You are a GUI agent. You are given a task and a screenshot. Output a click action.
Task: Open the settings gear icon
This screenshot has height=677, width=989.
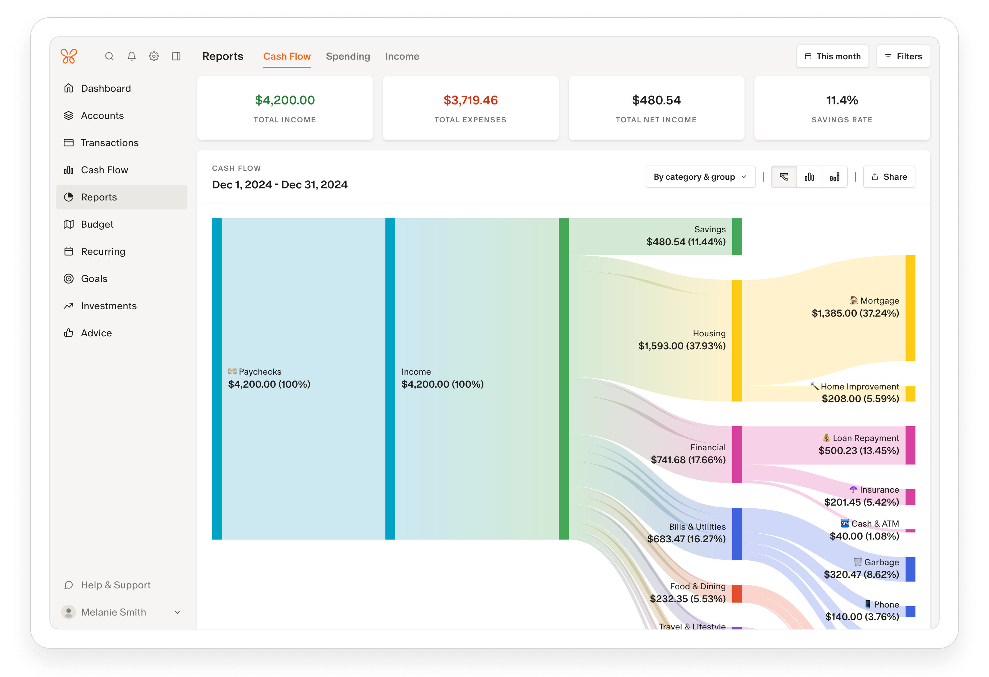click(x=154, y=56)
